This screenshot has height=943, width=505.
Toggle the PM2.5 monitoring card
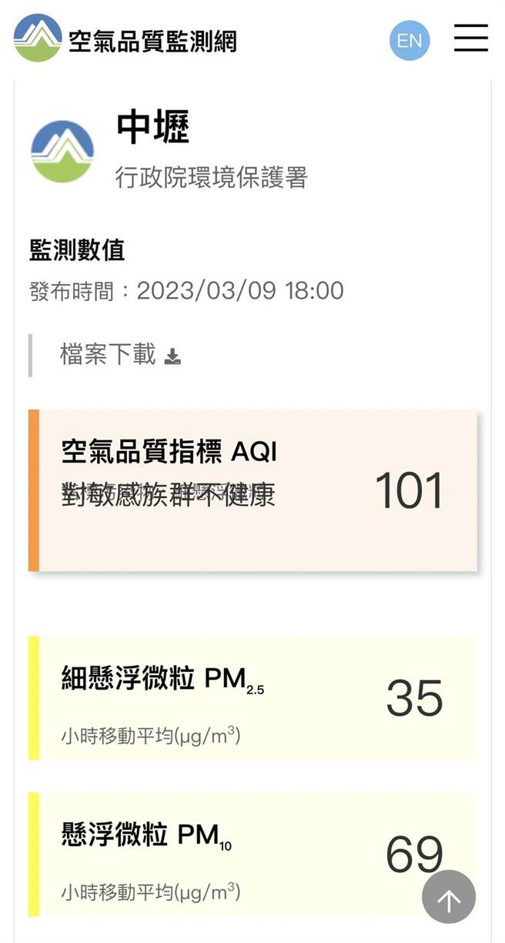(254, 697)
